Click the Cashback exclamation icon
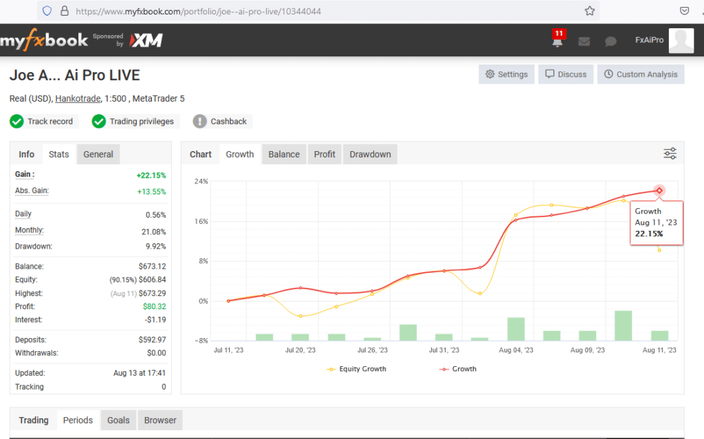This screenshot has width=704, height=439. 200,121
